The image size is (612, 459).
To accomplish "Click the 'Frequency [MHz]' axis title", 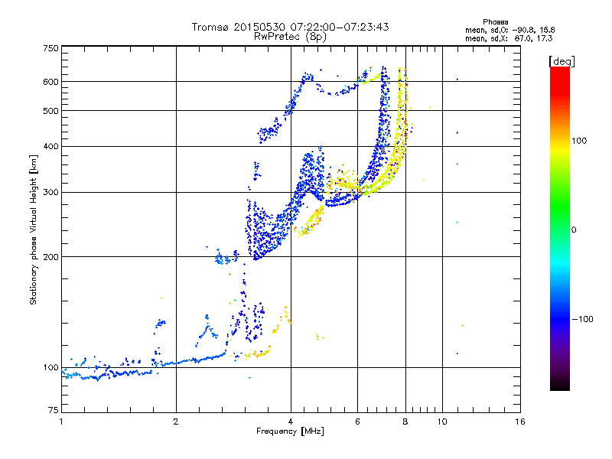I will coord(290,431).
